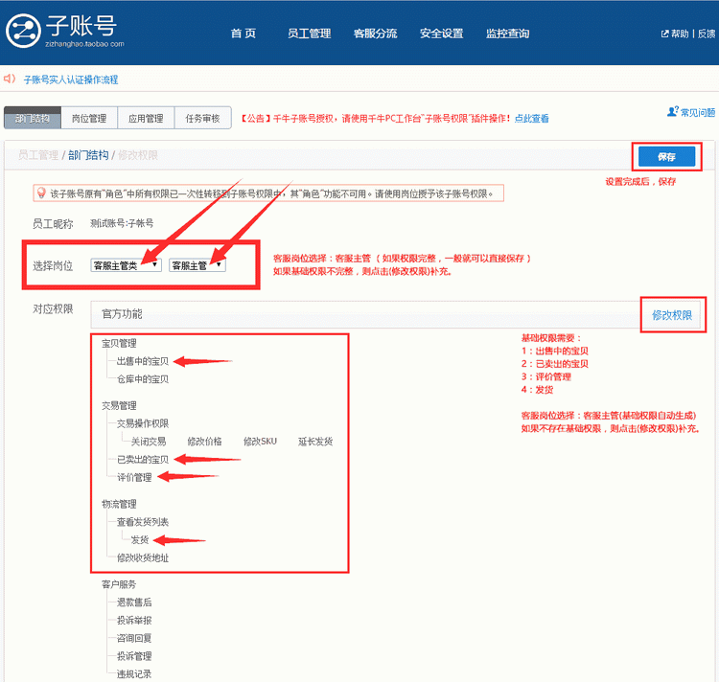Click 员工管理 in the breadcrumb
Screen dimensions: 719x682
pos(38,155)
